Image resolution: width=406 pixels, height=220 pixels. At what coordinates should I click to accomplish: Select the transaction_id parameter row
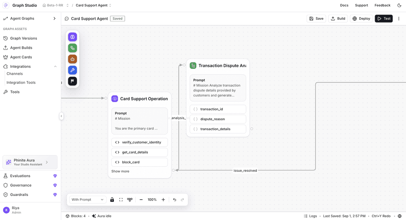pyautogui.click(x=218, y=109)
